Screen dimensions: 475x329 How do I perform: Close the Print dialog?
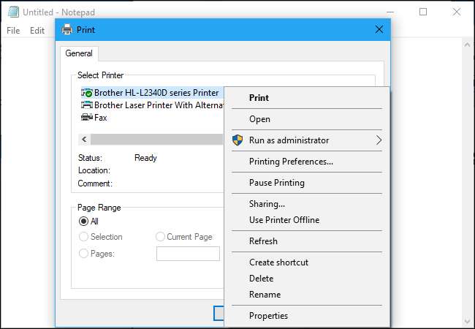(x=379, y=30)
